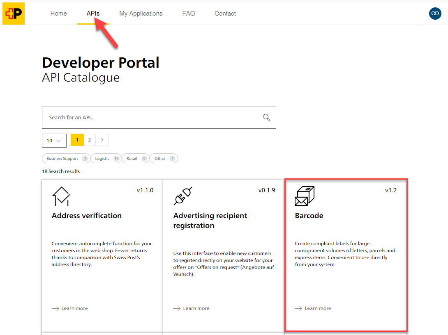Click the Advertising recipient description text

click(224, 264)
